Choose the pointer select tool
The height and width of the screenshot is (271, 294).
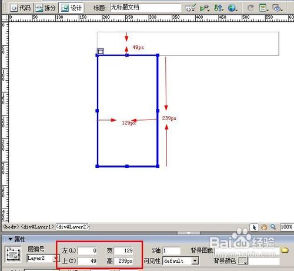tap(255, 227)
